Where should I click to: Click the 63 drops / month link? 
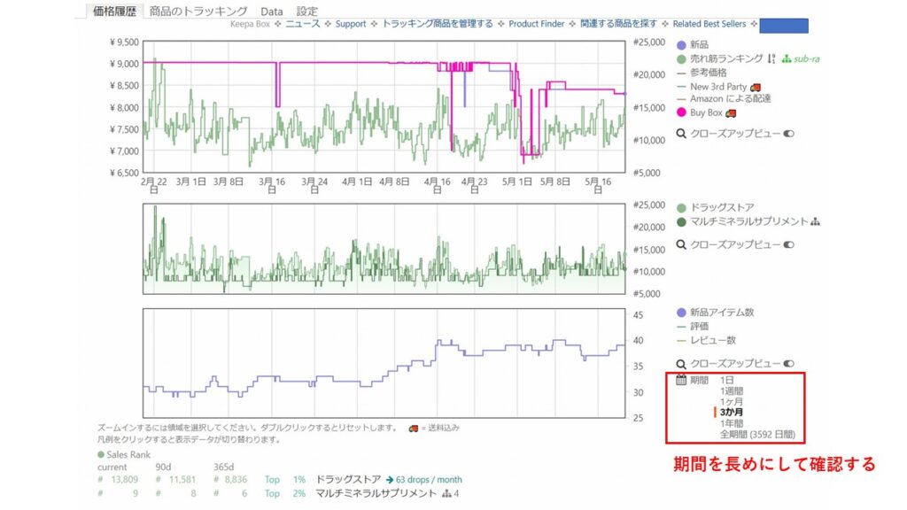tap(424, 479)
